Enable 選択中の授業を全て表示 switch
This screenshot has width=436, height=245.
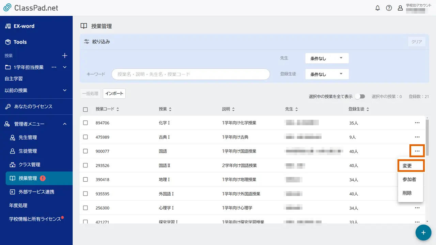pos(360,96)
